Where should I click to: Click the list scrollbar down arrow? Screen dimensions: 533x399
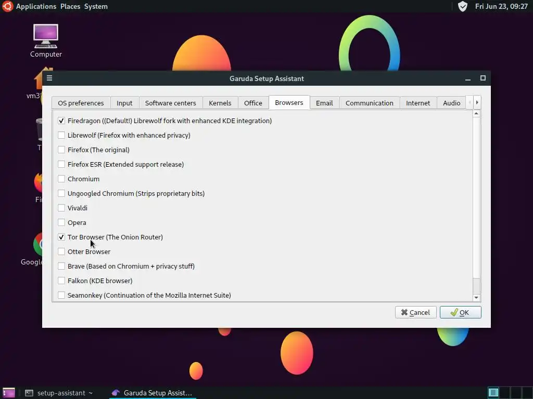(x=476, y=298)
